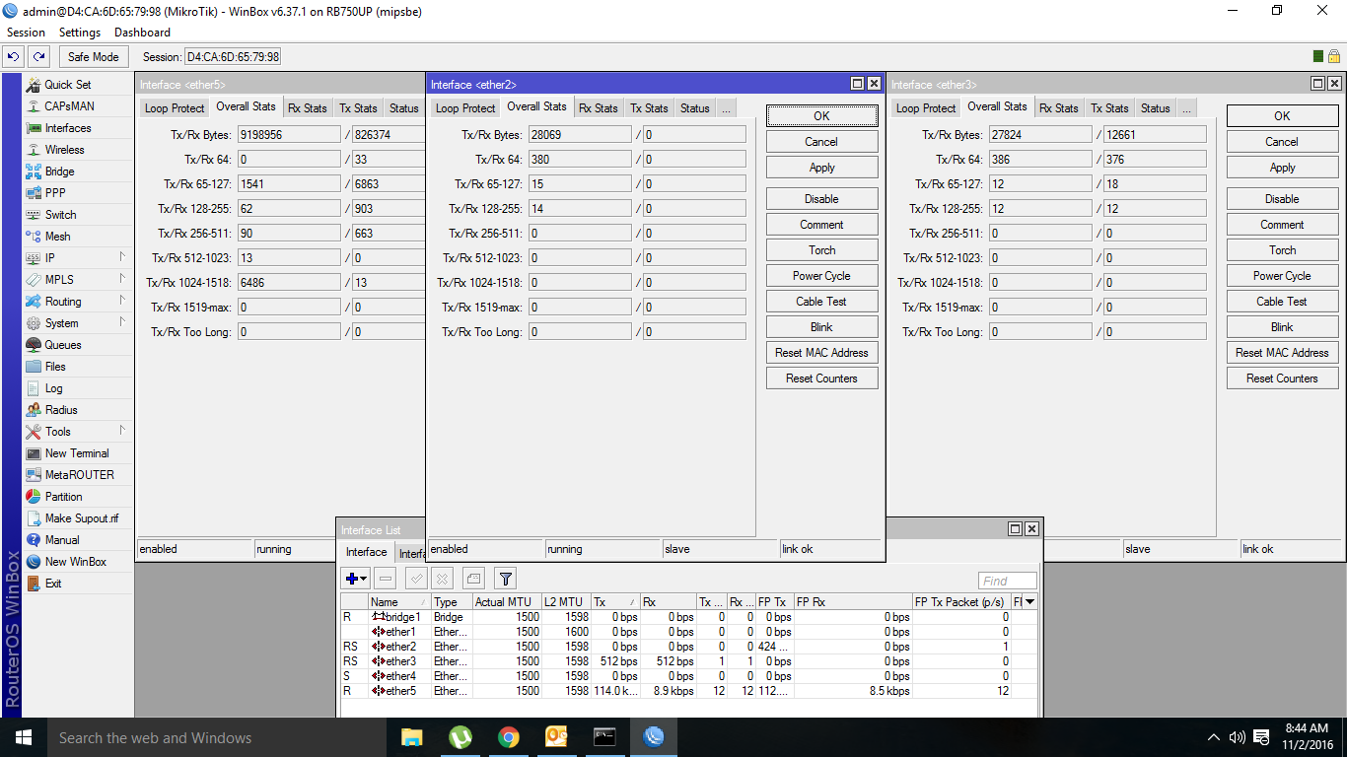This screenshot has height=757, width=1347.
Task: Click Power Cycle in the ether3 window
Action: [x=1282, y=276]
